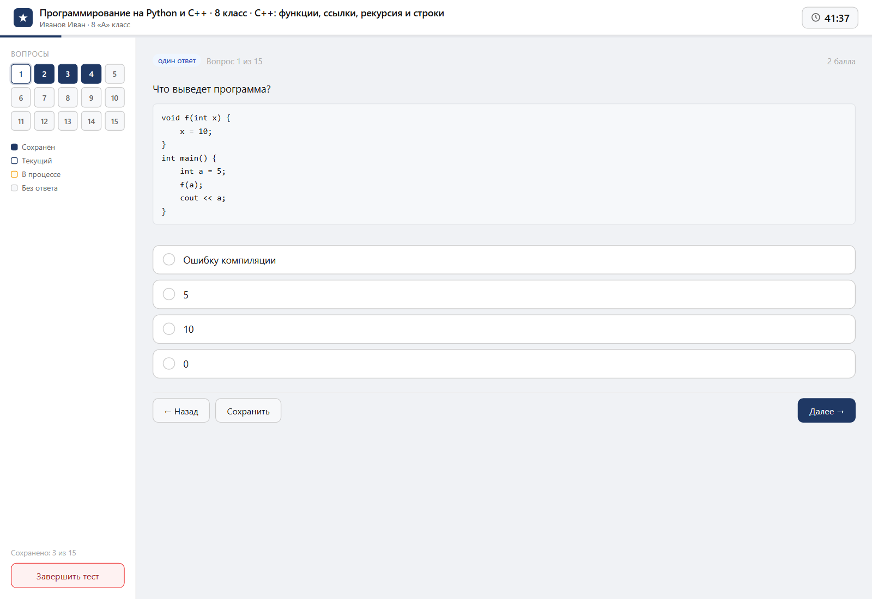Click the 'Текущий' legend entry
This screenshot has height=599, width=872.
click(32, 161)
